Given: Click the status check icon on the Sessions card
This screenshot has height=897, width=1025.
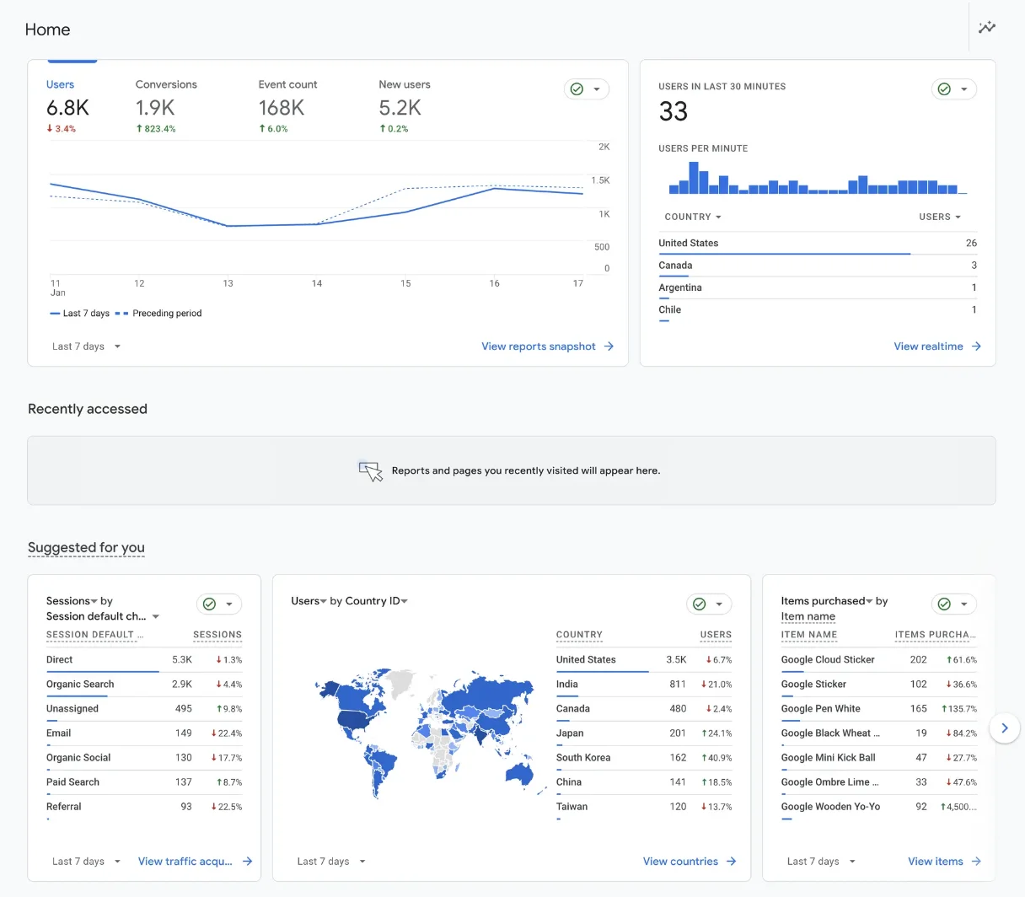Looking at the screenshot, I should click(207, 604).
